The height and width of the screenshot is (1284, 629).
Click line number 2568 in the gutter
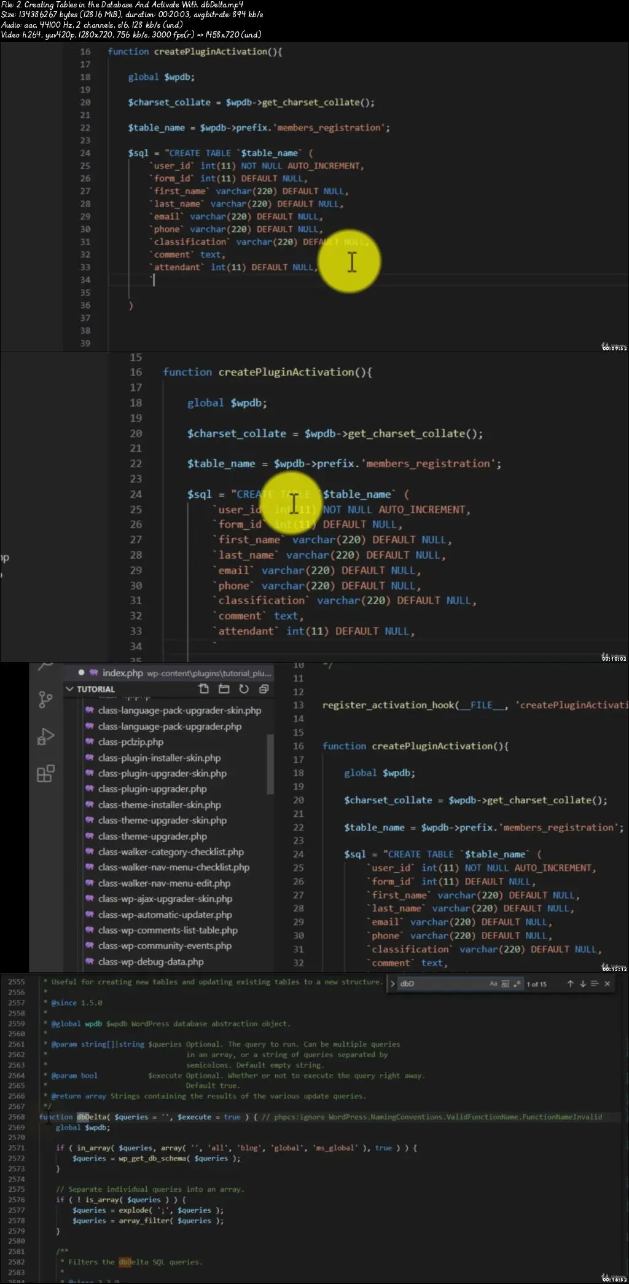(17, 1117)
